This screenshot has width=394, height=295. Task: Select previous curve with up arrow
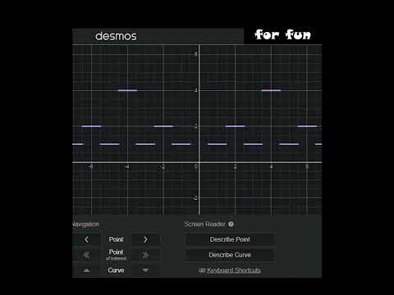(86, 270)
